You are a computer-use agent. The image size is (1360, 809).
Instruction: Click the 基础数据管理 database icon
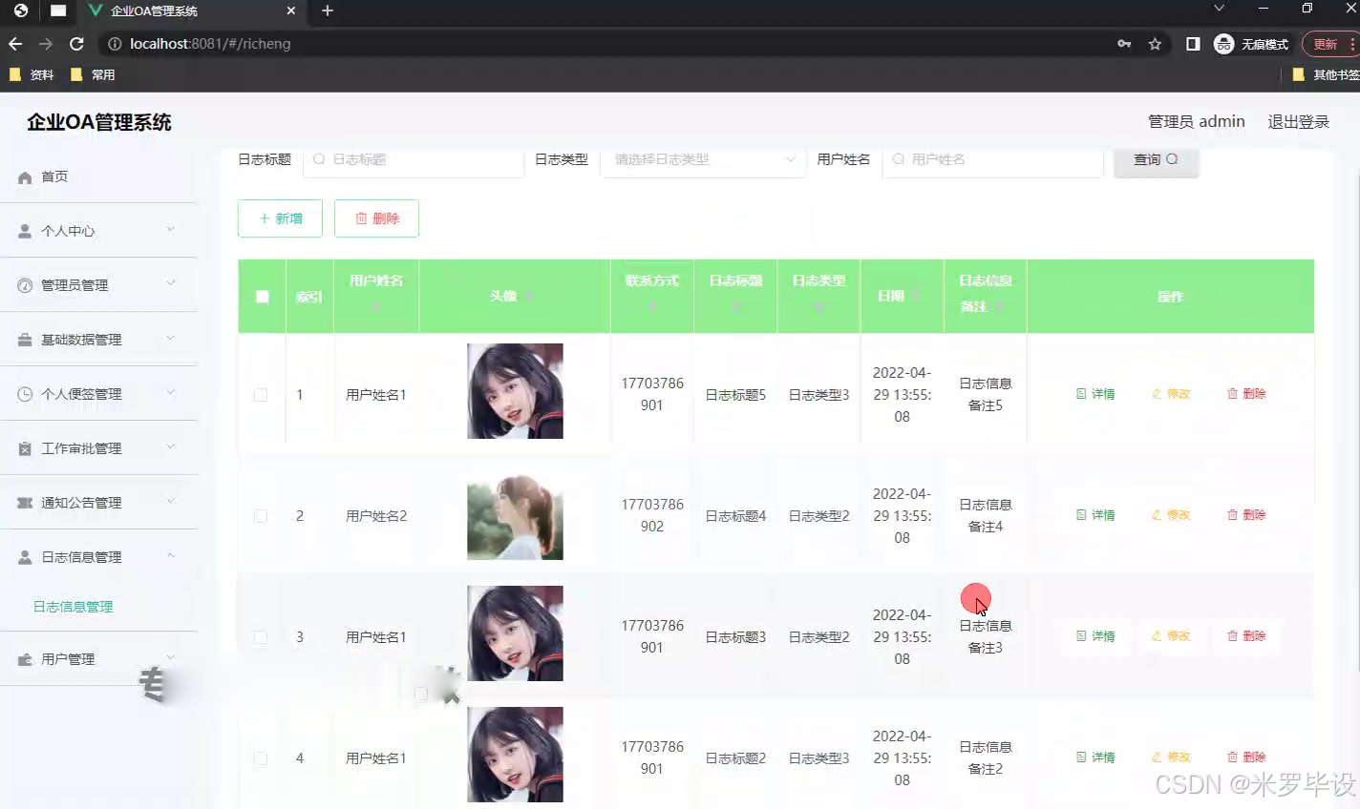(x=27, y=339)
